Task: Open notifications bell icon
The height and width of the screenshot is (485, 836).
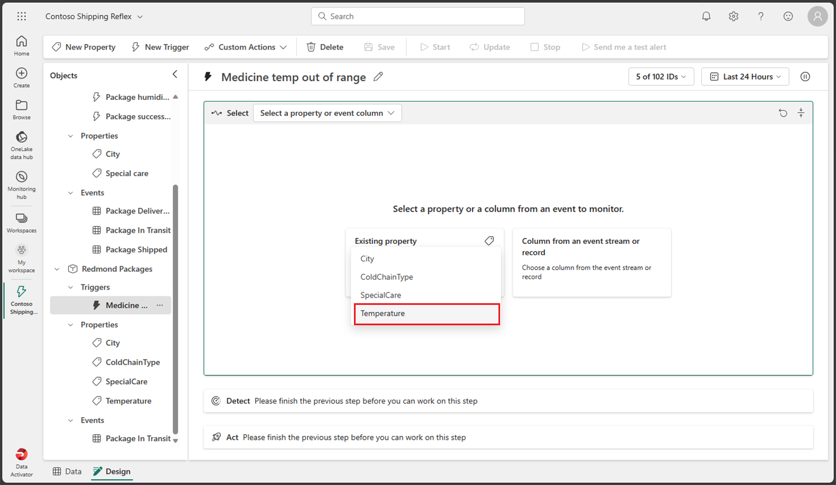Action: pyautogui.click(x=706, y=16)
